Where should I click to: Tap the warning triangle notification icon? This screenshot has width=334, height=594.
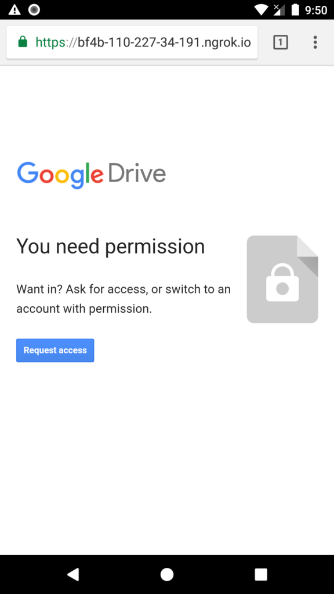pos(14,9)
